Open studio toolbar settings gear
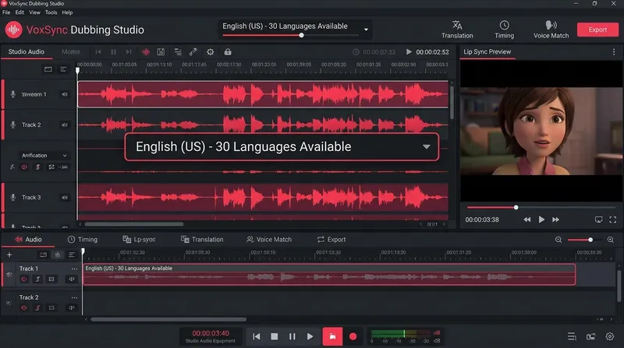624x348 pixels. click(x=210, y=51)
